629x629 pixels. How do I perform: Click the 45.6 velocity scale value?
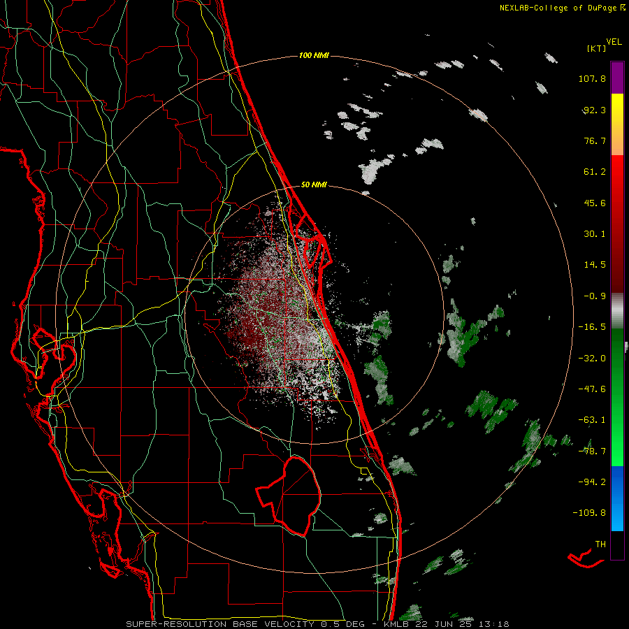pyautogui.click(x=595, y=203)
